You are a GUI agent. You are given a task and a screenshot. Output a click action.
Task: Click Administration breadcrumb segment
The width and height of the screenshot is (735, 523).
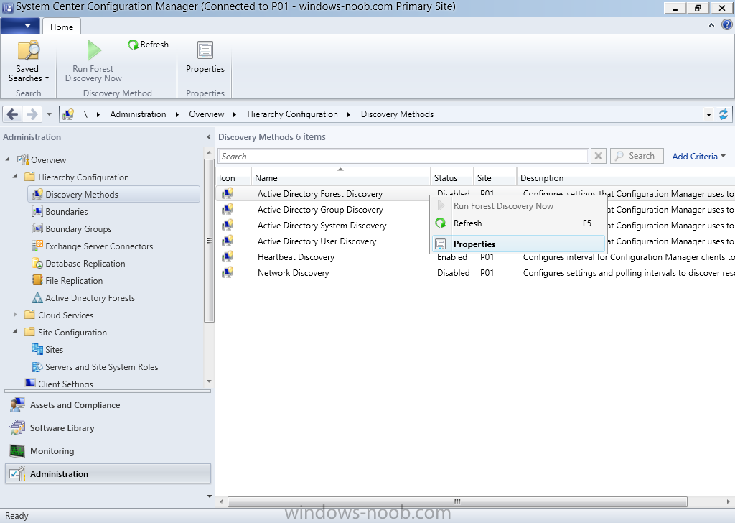(138, 114)
